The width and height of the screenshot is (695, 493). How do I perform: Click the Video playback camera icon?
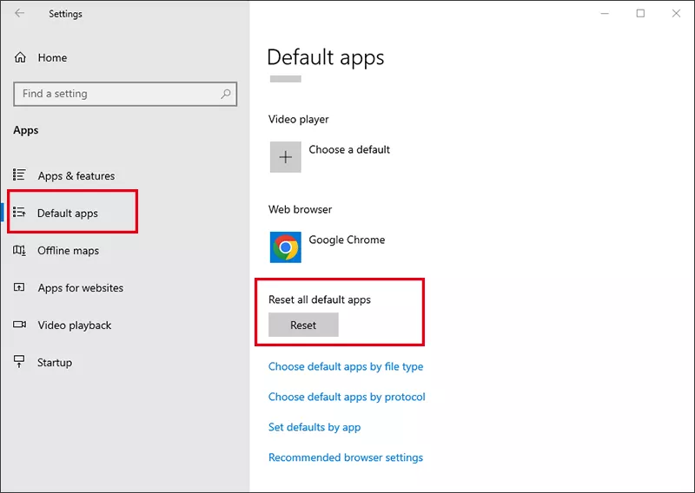click(x=19, y=325)
